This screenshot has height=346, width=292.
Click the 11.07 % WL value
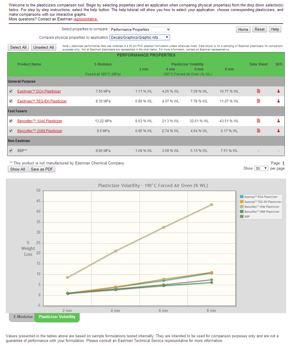(229, 101)
